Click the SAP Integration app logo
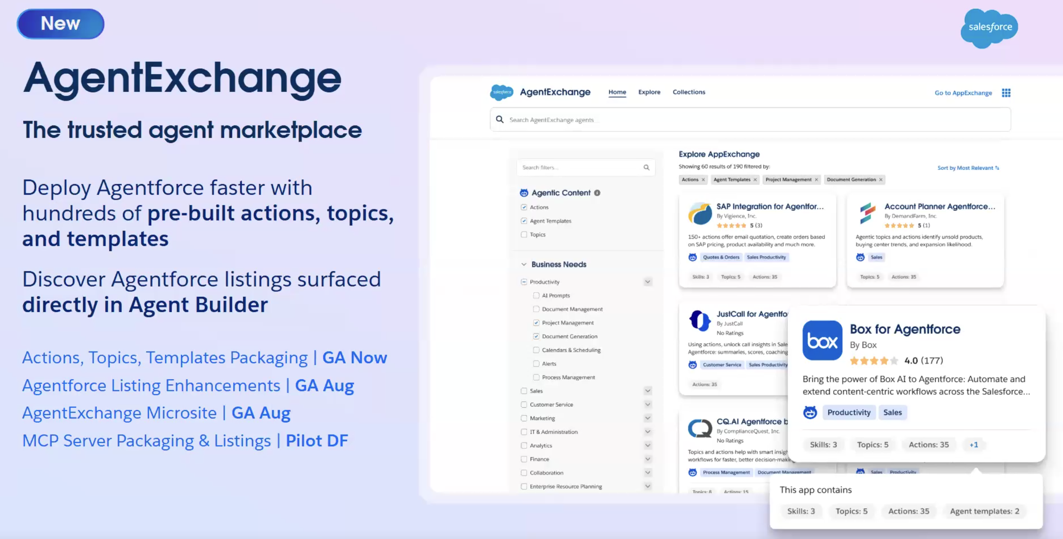 coord(700,213)
